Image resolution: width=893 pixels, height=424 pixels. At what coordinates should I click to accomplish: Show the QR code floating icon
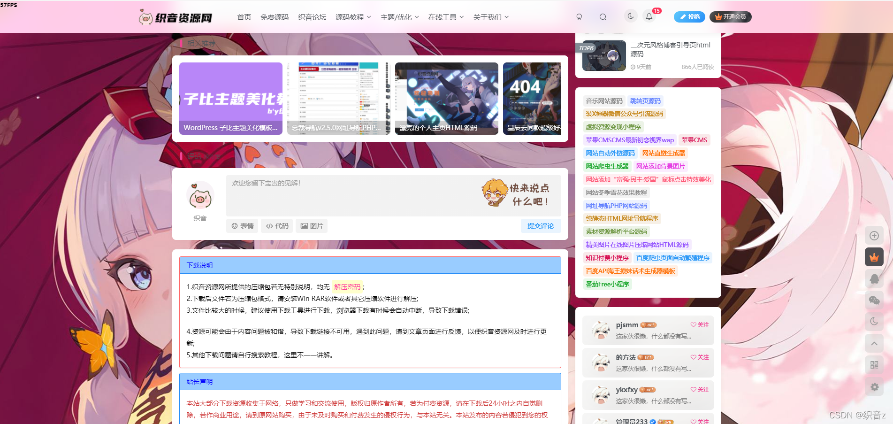click(874, 365)
